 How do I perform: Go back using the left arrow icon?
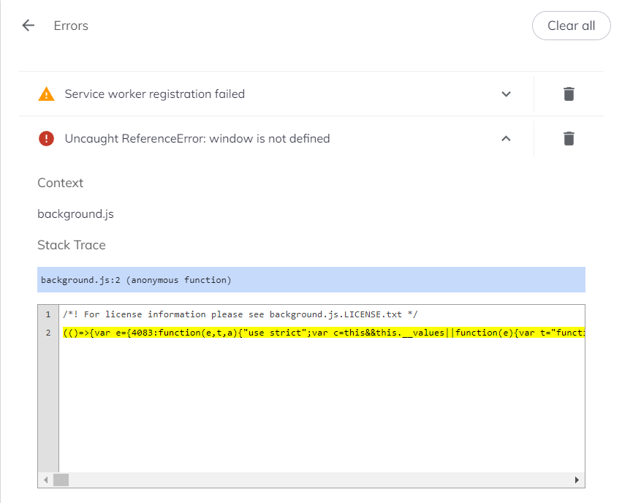pyautogui.click(x=29, y=26)
